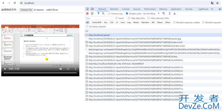Image resolution: width=222 pixels, height=112 pixels.
Task: Open the translate page icon
Action: coord(212,3)
